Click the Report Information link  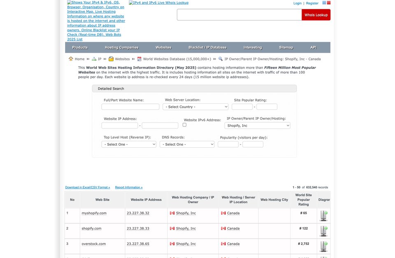[x=129, y=188]
